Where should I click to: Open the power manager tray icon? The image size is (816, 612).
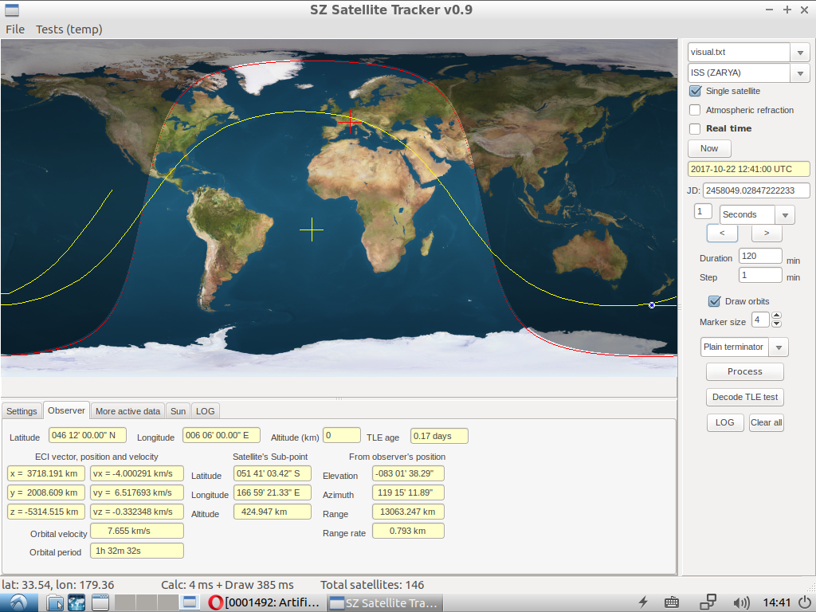(644, 602)
